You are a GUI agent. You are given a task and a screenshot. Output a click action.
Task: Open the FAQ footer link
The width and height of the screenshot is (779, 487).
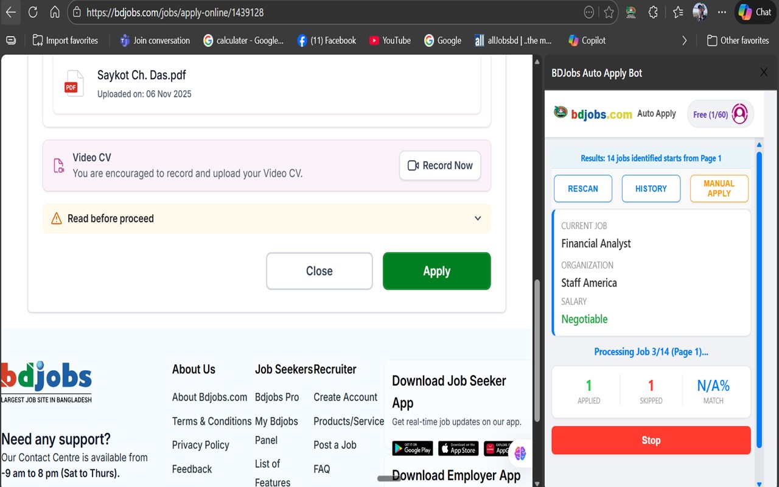click(322, 469)
